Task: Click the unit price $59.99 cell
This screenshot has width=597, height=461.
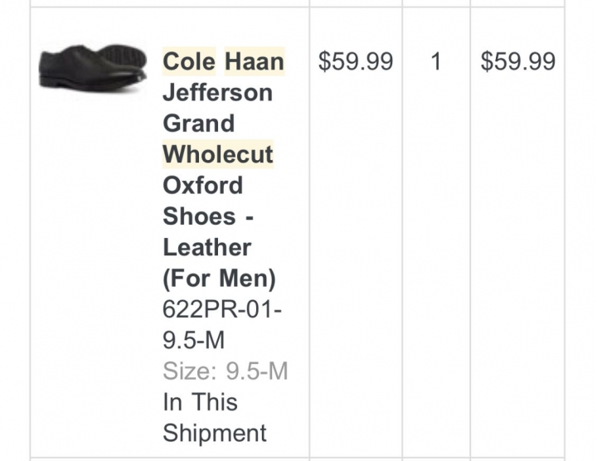Action: point(356,61)
